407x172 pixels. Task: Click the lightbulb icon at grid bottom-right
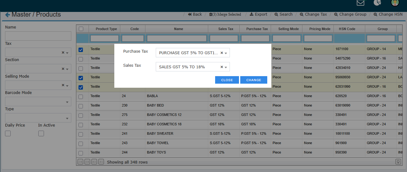point(398,162)
